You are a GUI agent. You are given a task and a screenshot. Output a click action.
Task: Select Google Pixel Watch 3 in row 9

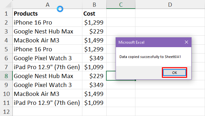(48, 85)
